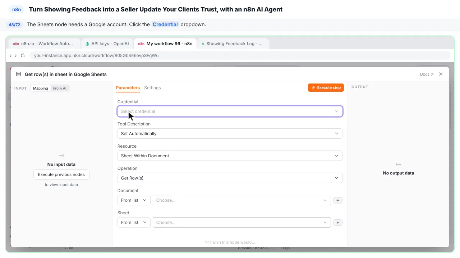Click the 48/72 step counter badge
The image size is (460, 258).
tap(14, 25)
